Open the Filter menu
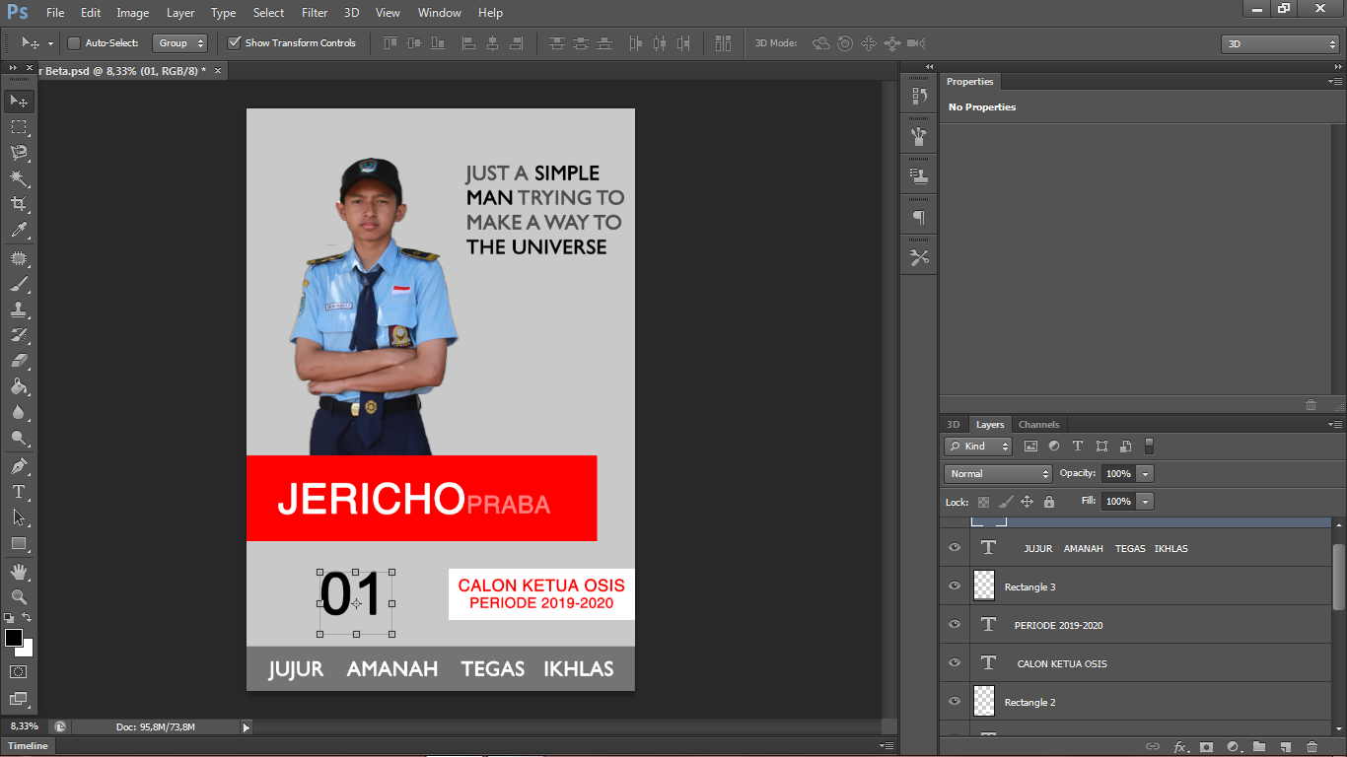This screenshot has width=1347, height=757. (x=315, y=13)
